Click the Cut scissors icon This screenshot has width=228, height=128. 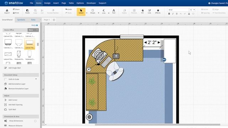tap(42, 11)
